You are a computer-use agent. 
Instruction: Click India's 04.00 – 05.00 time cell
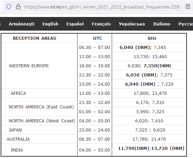(x=95, y=150)
